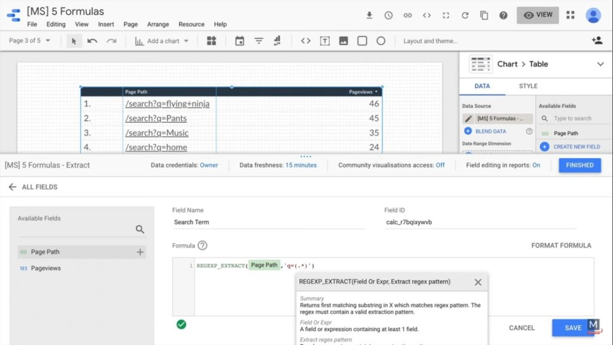This screenshot has width=613, height=345.
Task: Click the undo arrow icon
Action: tap(92, 41)
